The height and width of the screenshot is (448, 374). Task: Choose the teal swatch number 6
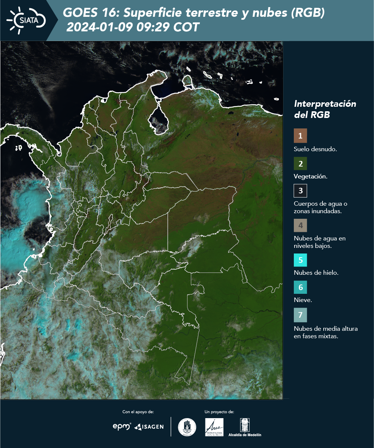click(300, 287)
